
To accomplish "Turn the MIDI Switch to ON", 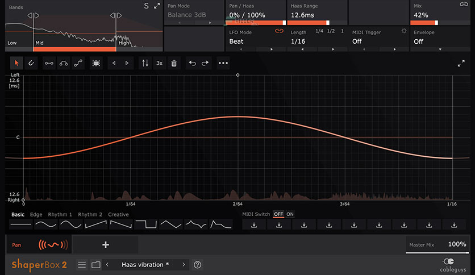I will point(290,214).
